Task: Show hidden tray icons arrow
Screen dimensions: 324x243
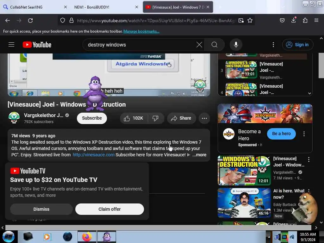Action: pyautogui.click(x=269, y=237)
